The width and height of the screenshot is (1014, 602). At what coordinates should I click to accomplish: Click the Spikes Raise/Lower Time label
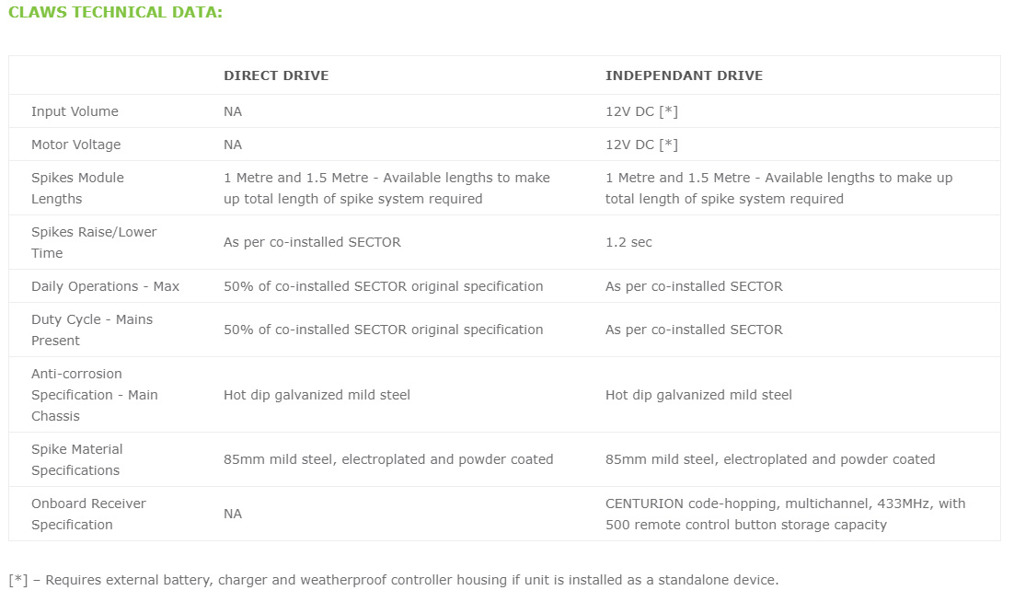coord(94,242)
